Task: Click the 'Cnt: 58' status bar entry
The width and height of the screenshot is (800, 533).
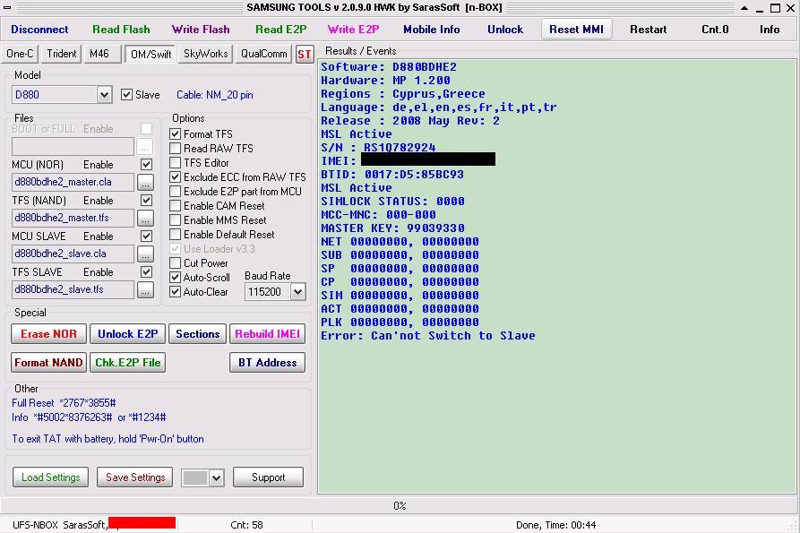Action: coord(246,525)
